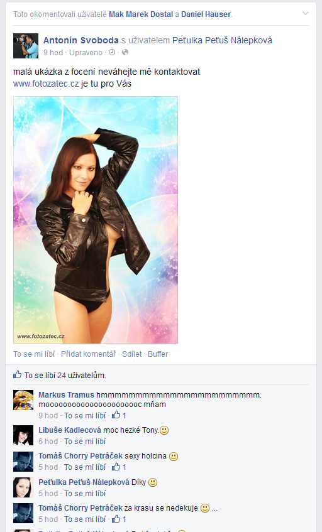The image size is (322, 532).
Task: Open the www.fotozatec.cz link in the post
Action: (x=46, y=84)
